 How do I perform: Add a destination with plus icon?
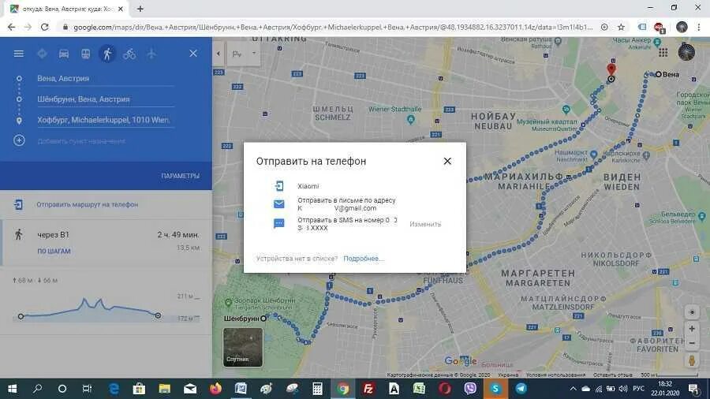point(19,140)
